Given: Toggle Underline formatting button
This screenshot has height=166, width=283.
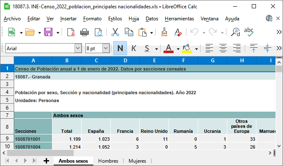Looking at the screenshot, I should (x=147, y=48).
